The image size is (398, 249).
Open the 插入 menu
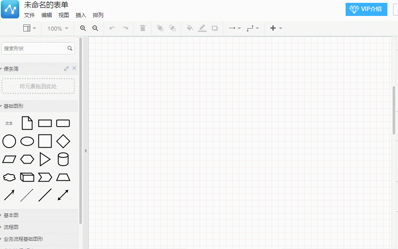(81, 15)
